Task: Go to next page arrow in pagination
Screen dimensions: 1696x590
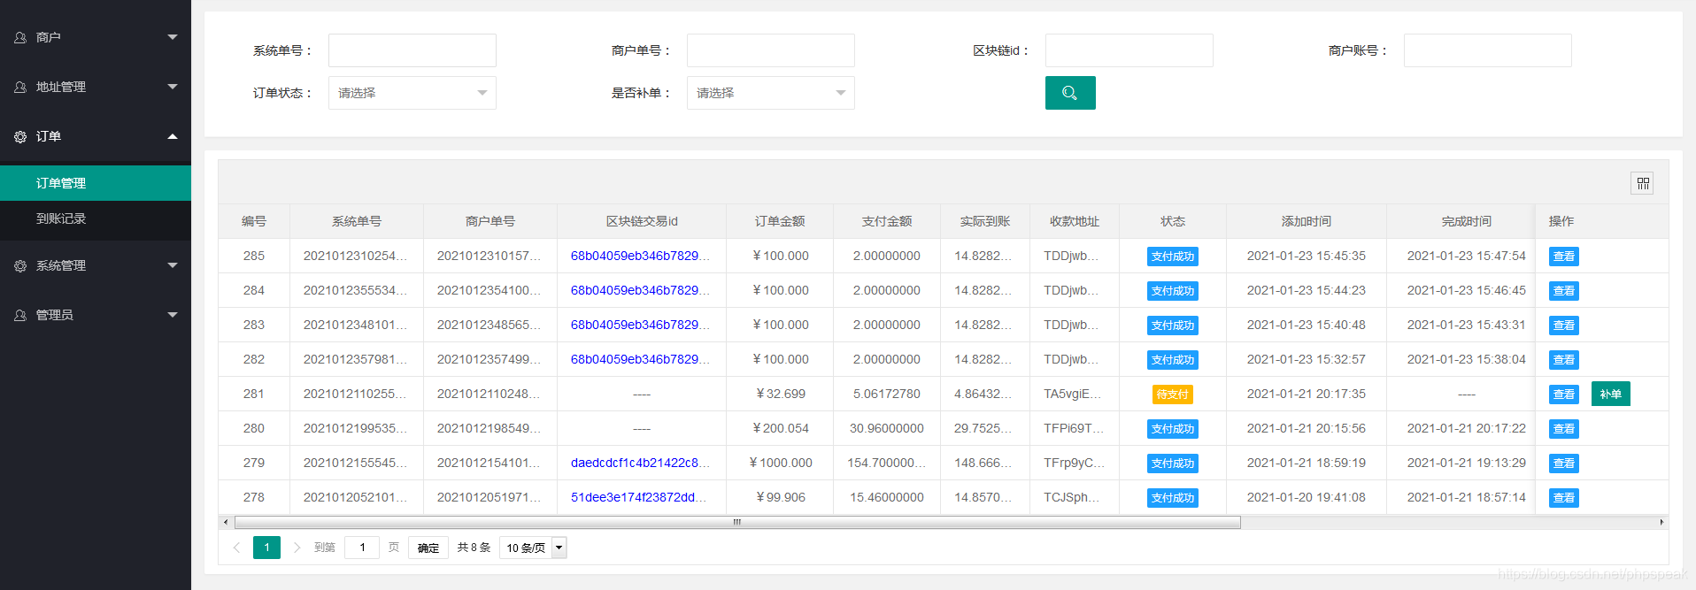Action: [x=297, y=548]
